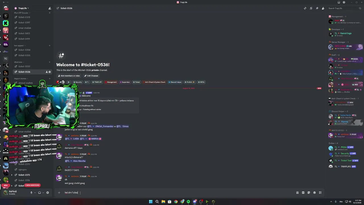The image size is (364, 205).
Task: Open the Discord help icon
Action: pos(344,2)
